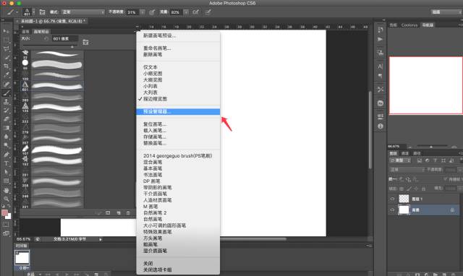
Task: Expand the opacity 31% dropdown arrow
Action: 143,12
